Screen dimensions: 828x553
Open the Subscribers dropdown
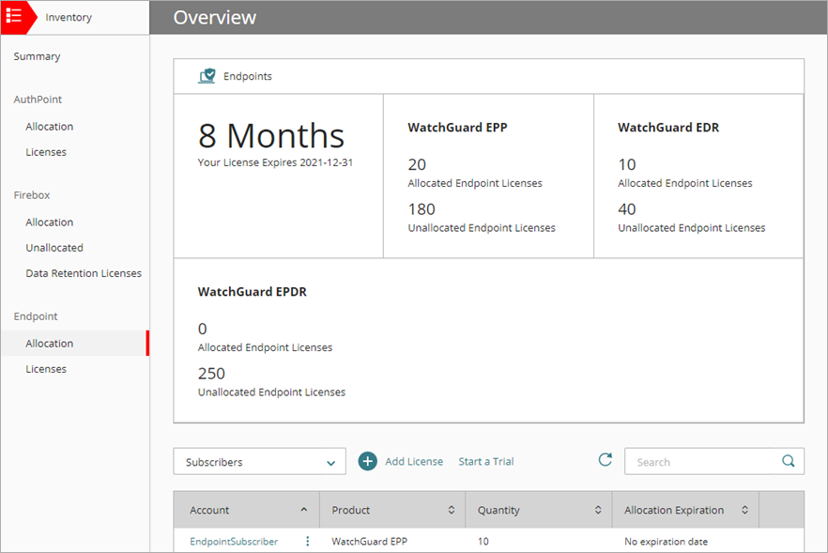259,462
